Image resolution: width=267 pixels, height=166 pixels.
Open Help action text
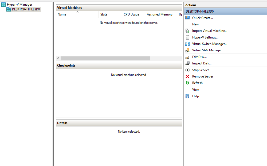[195, 96]
